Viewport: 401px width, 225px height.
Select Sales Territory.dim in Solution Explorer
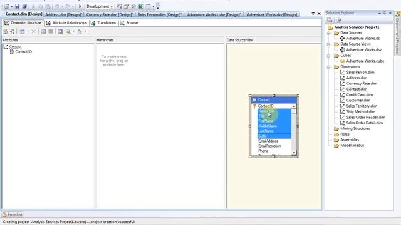click(362, 106)
